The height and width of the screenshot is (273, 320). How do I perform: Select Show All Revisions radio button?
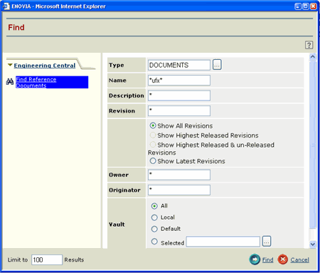click(x=153, y=125)
